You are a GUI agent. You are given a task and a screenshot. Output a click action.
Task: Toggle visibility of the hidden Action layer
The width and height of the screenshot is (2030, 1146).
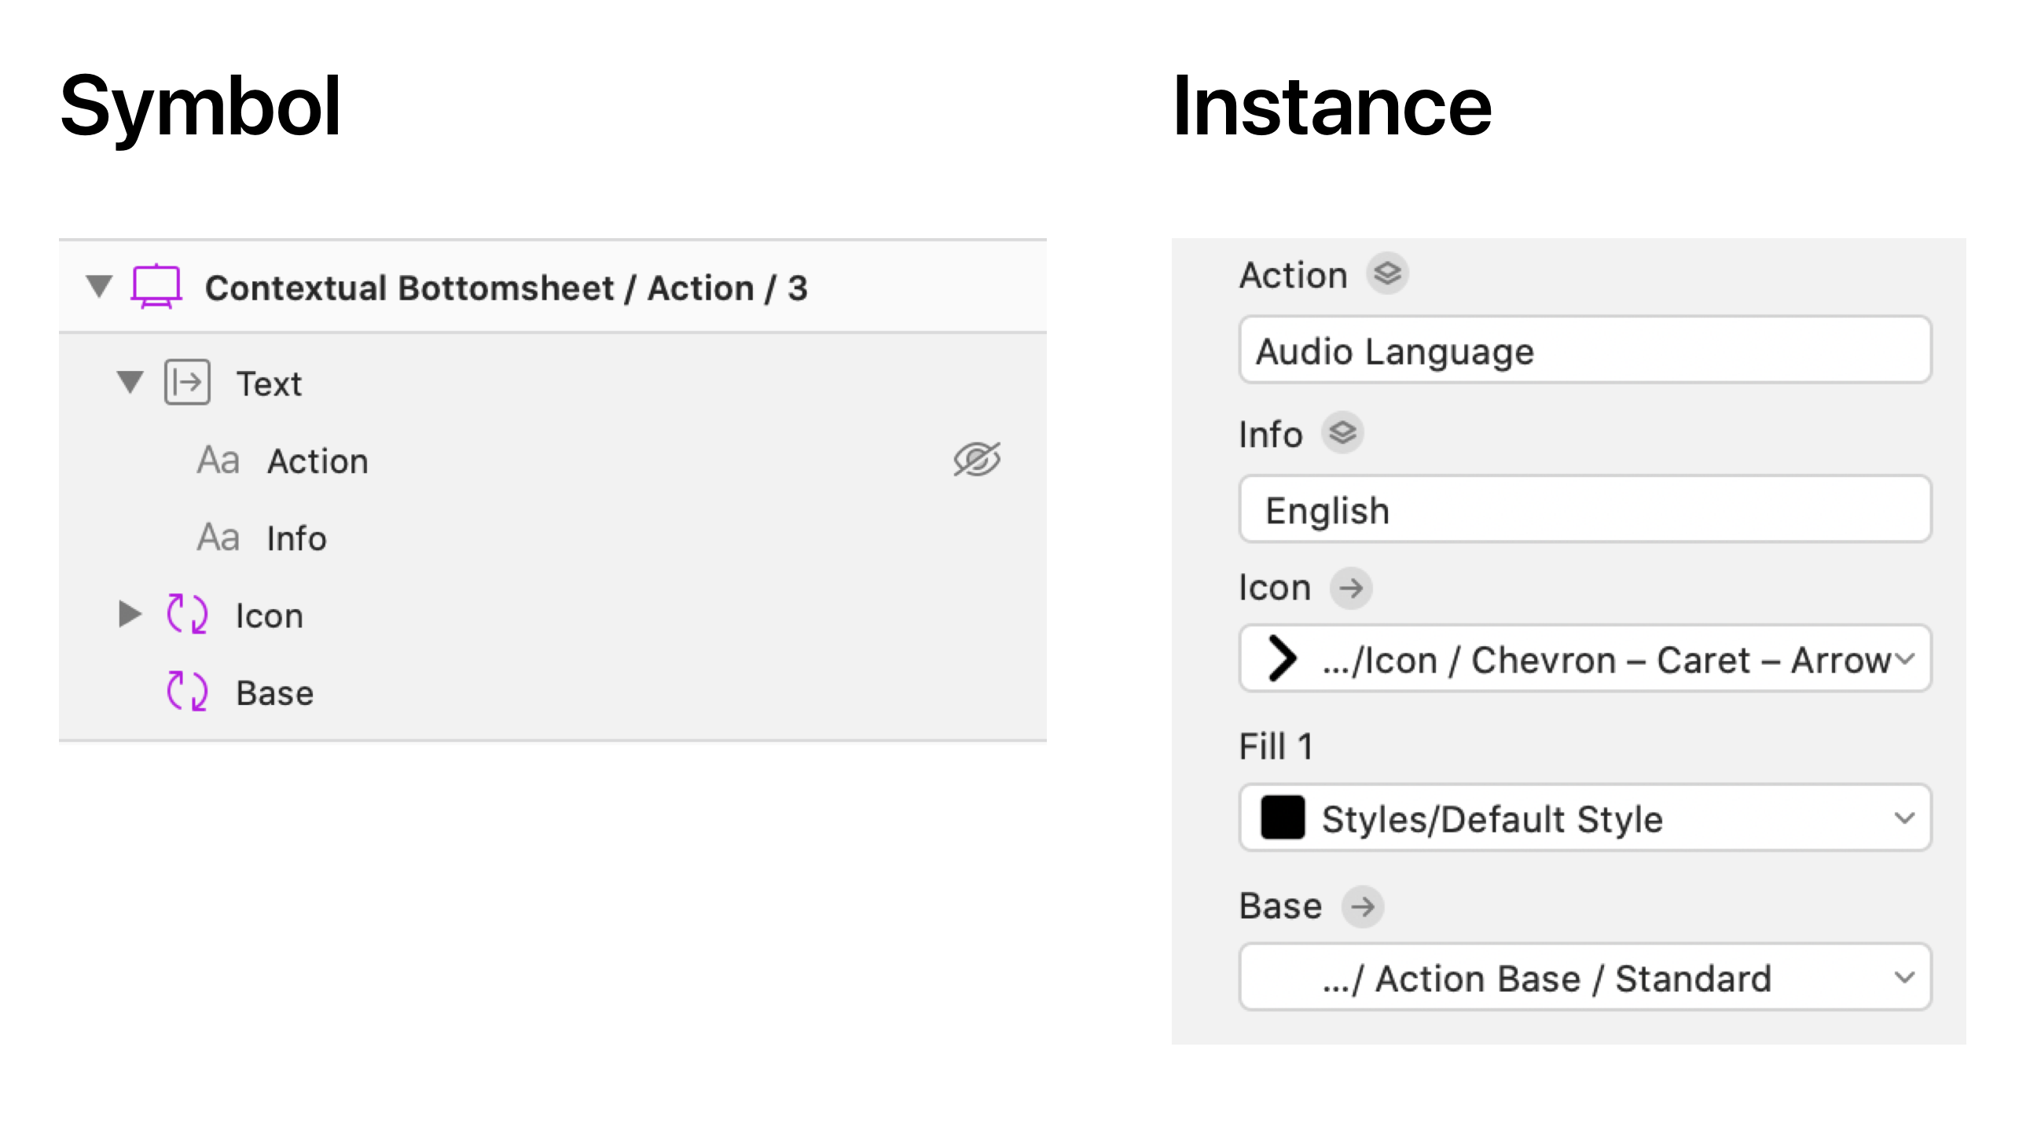coord(976,460)
